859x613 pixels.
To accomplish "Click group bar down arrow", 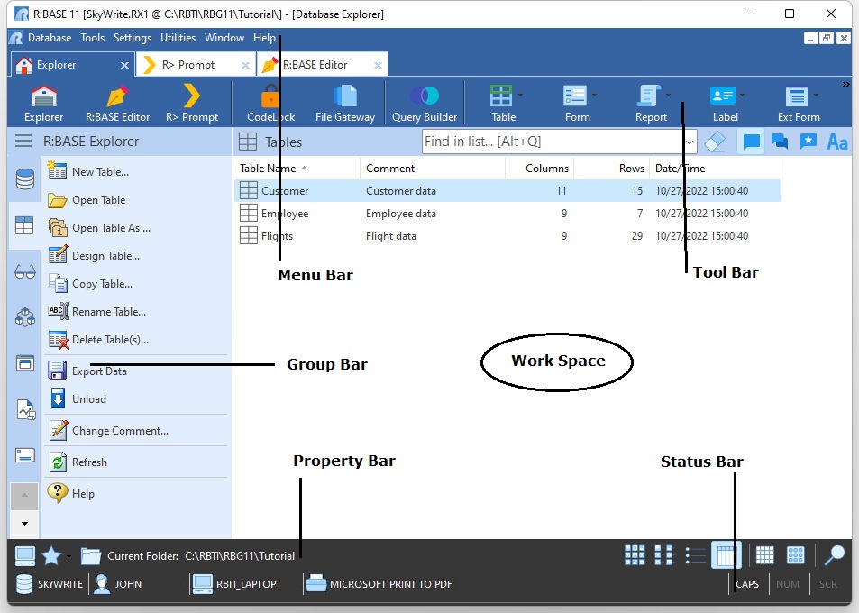I will click(24, 524).
